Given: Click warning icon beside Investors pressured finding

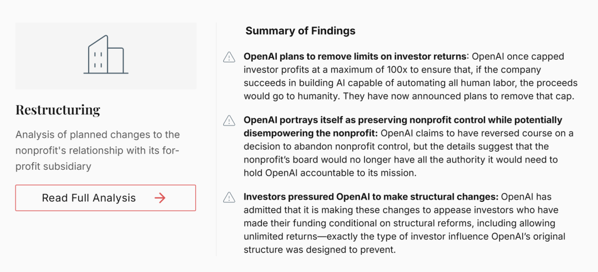Looking at the screenshot, I should (x=229, y=197).
